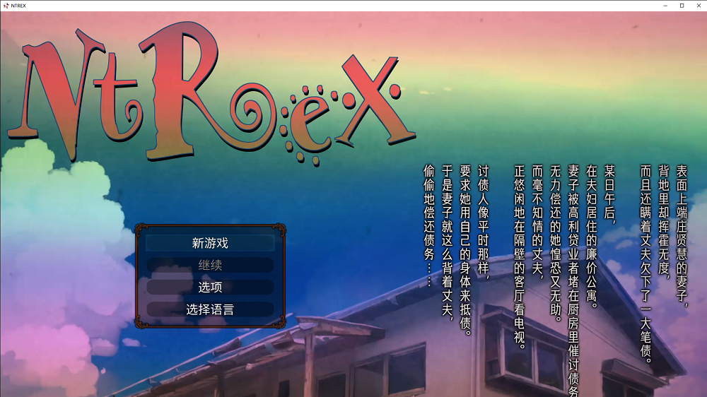Image resolution: width=707 pixels, height=397 pixels.
Task: Click the text column 要求她用自己的身体来抵债。
Action: click(465, 251)
